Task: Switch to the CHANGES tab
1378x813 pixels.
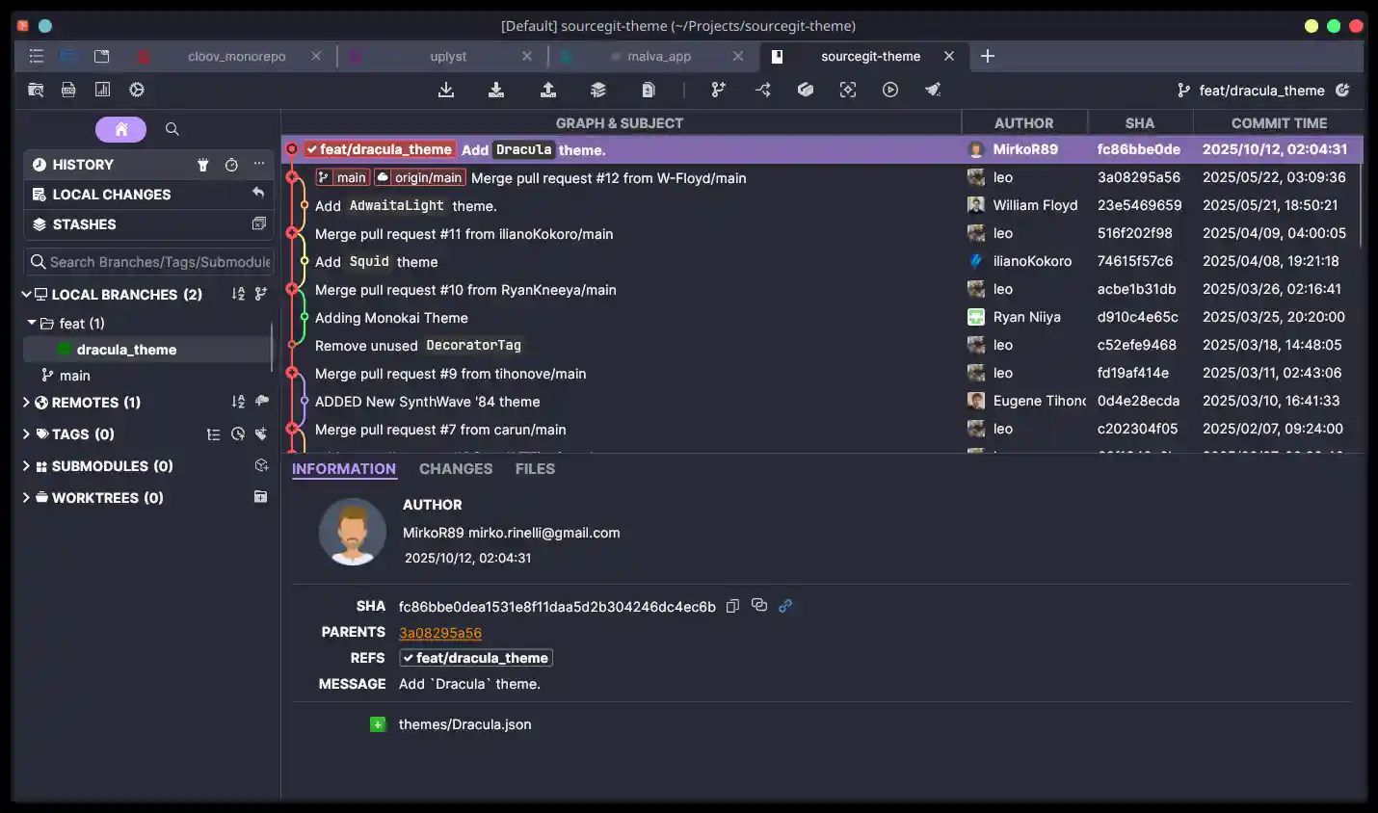Action: [455, 469]
